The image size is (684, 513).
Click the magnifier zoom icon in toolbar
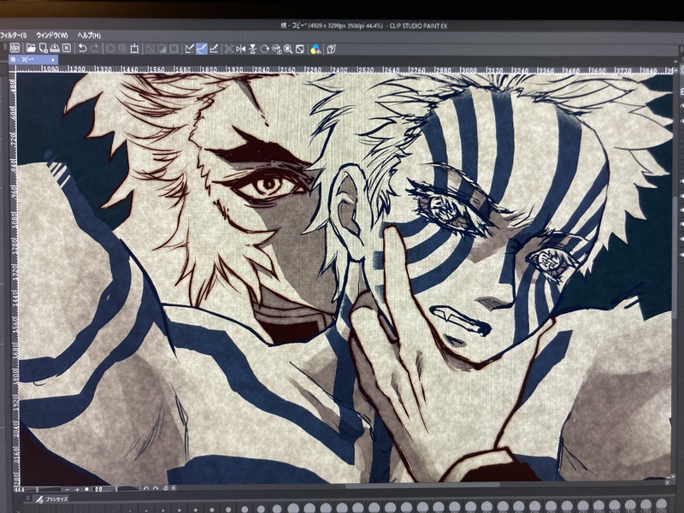288,50
